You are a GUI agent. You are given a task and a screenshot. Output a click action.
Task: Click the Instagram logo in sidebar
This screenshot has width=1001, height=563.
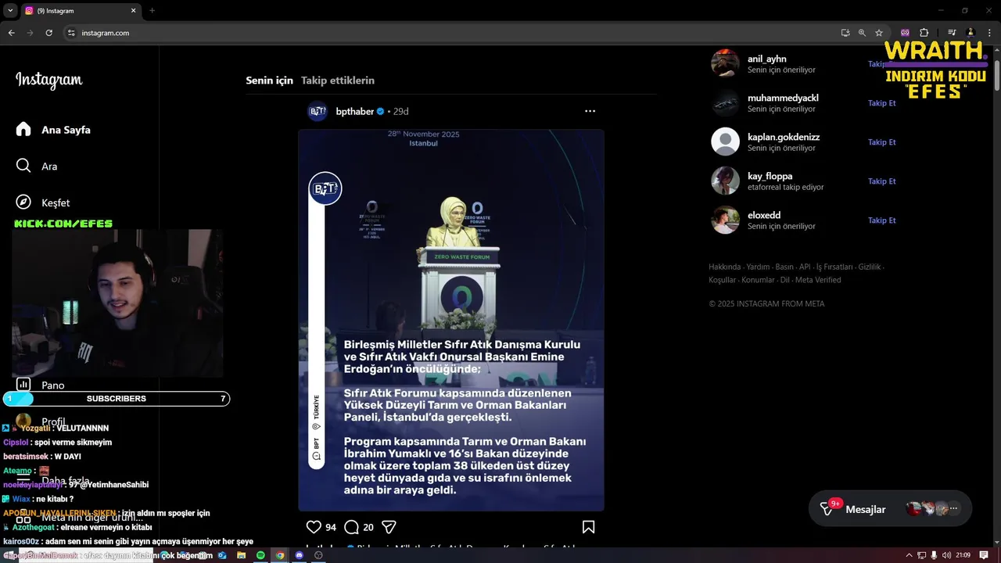(x=48, y=80)
